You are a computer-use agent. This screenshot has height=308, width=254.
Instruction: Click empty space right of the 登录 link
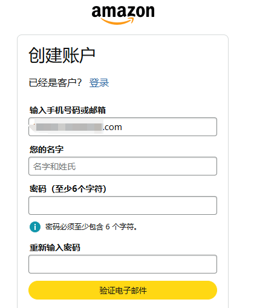click(161, 83)
